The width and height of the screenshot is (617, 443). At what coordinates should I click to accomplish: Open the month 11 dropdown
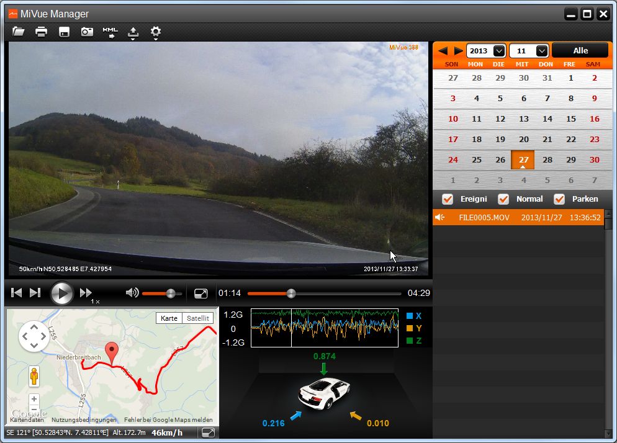coord(541,51)
